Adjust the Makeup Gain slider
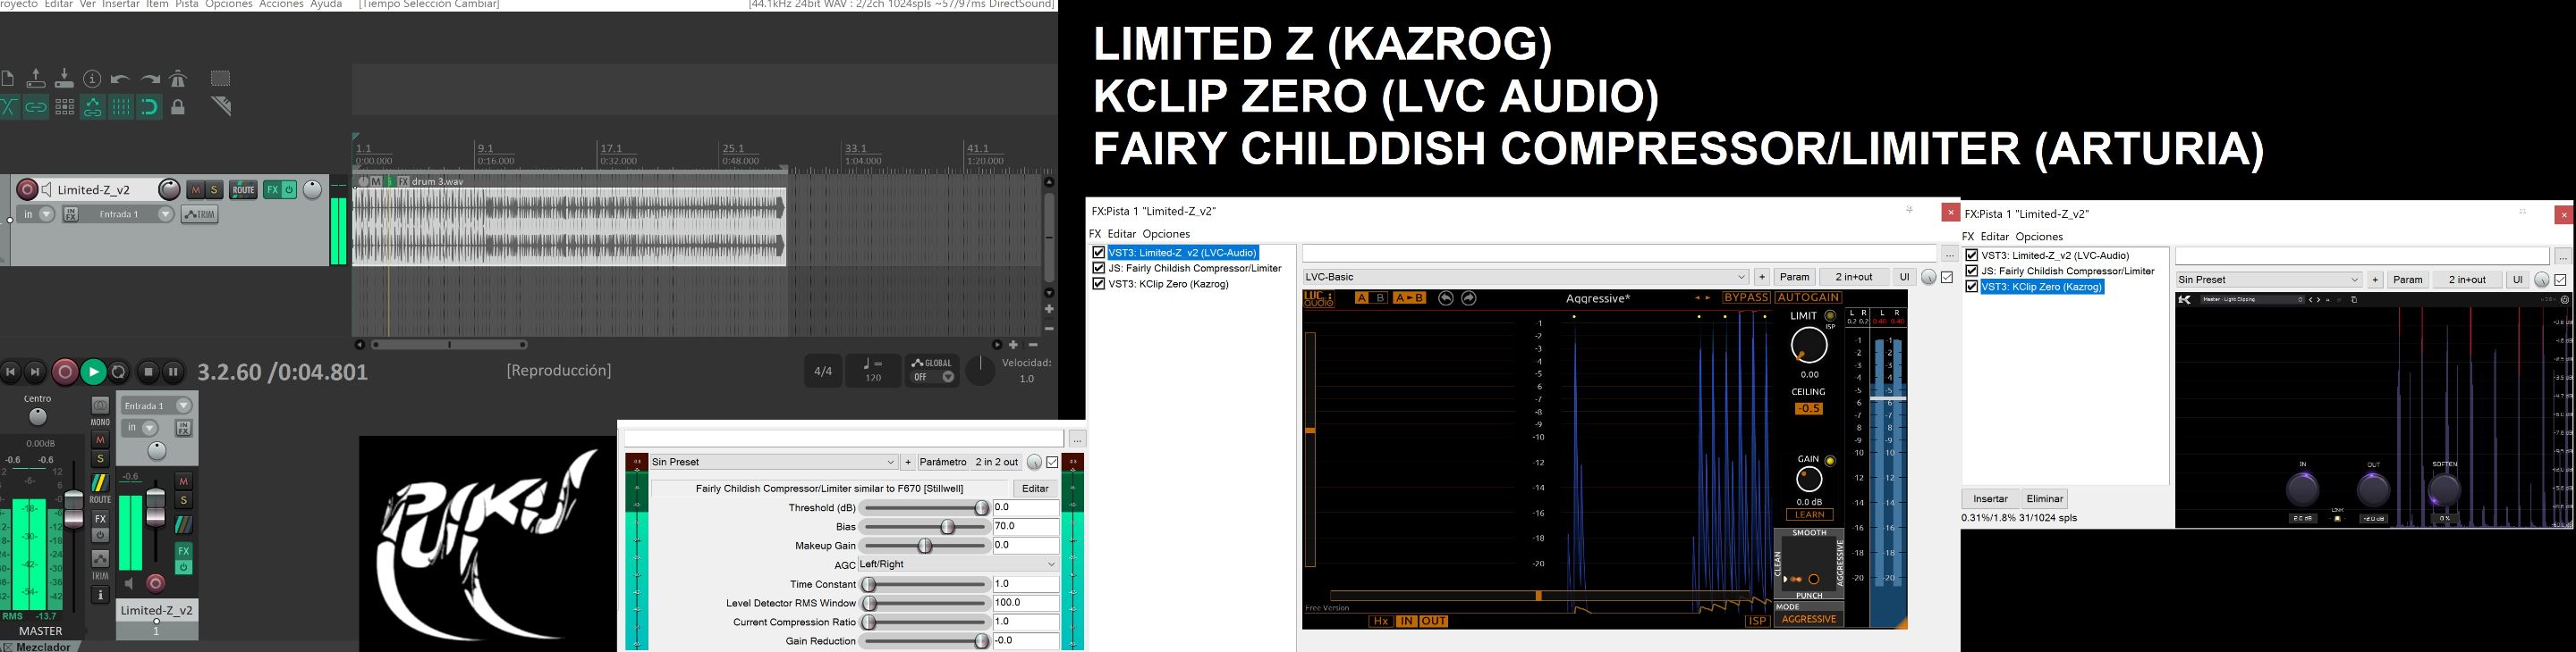Screen dimensions: 2576x652 (925, 545)
